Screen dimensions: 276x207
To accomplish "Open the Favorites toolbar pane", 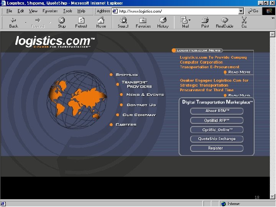I will (143, 23).
